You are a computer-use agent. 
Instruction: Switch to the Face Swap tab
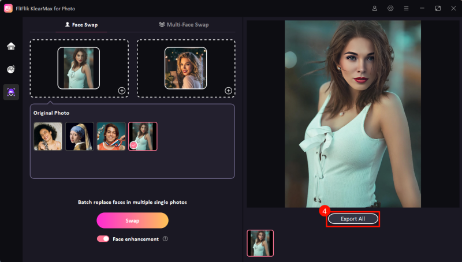click(x=81, y=25)
